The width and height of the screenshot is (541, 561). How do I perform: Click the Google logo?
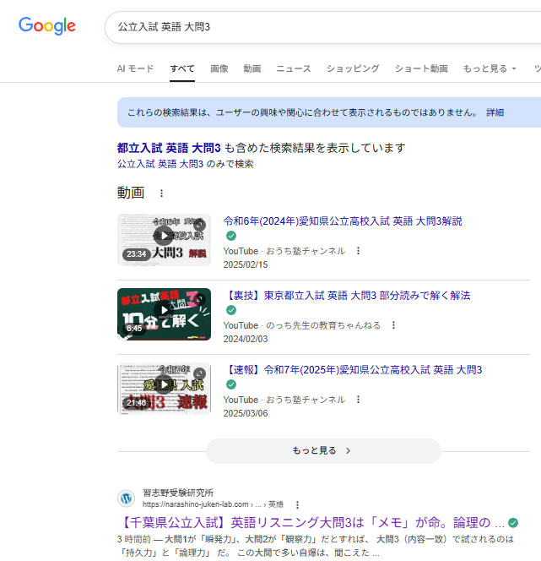(x=47, y=26)
